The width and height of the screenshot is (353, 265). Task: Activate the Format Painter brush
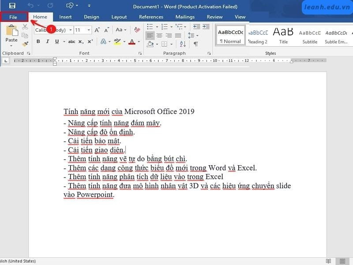[x=25, y=44]
